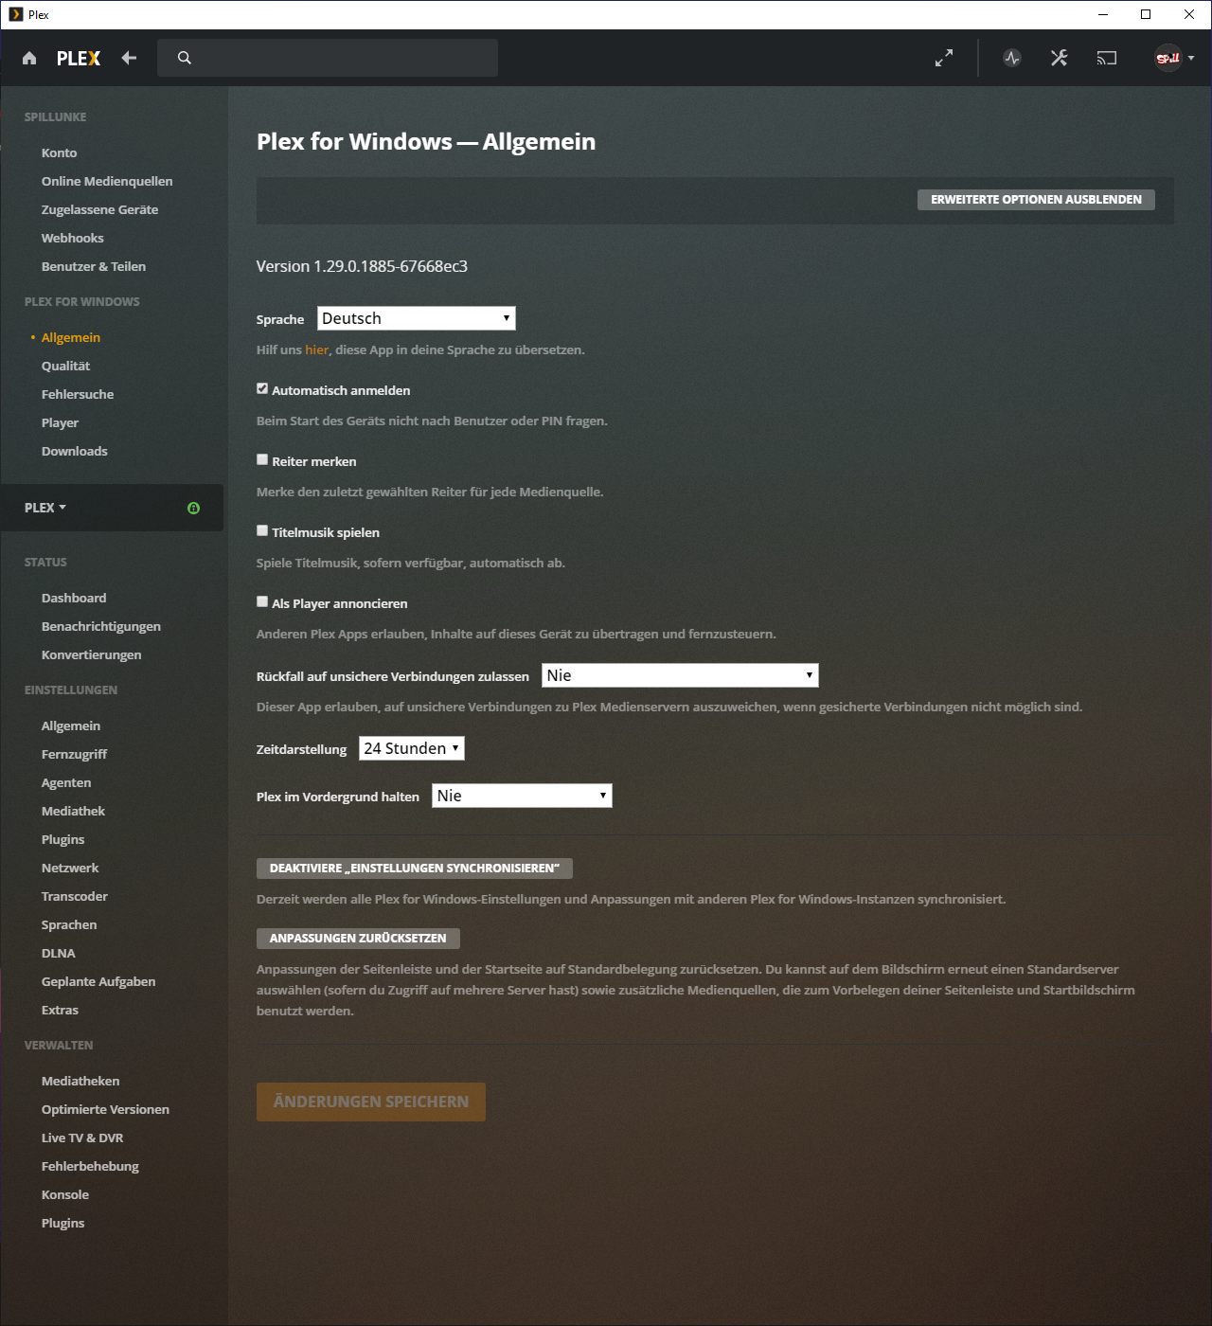Open Netzwerk server settings
Screen dimensions: 1212x1326
[x=70, y=868]
